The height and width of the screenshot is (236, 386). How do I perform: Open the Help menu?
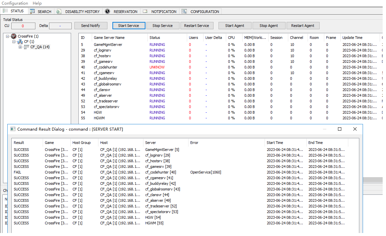pyautogui.click(x=37, y=3)
